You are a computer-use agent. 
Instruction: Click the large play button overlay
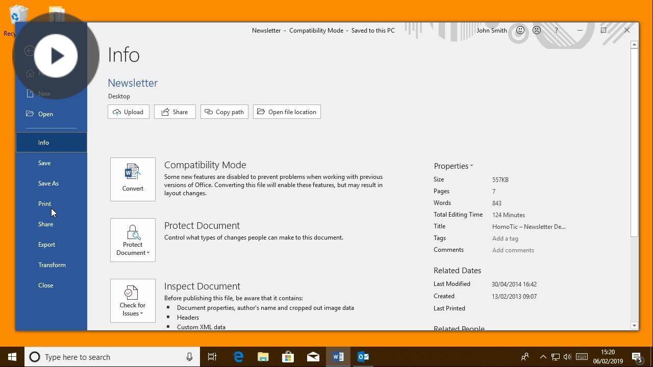[56, 56]
